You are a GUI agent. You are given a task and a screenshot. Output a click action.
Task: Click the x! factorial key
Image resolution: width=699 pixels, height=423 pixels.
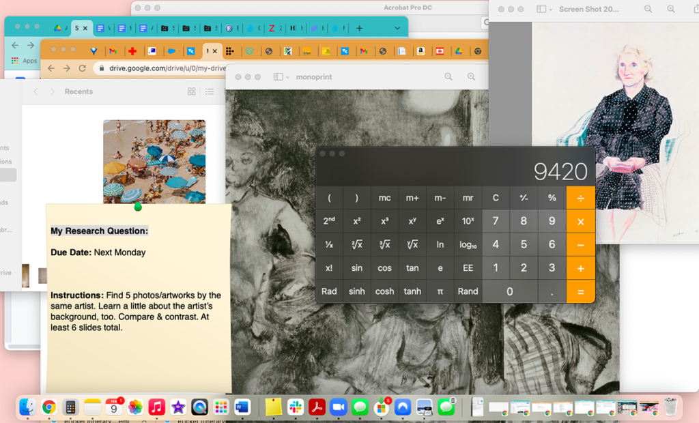click(329, 268)
